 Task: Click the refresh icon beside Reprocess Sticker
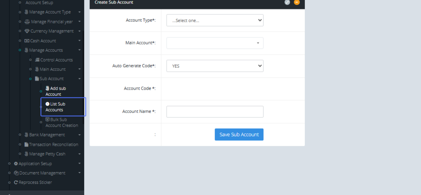16,182
